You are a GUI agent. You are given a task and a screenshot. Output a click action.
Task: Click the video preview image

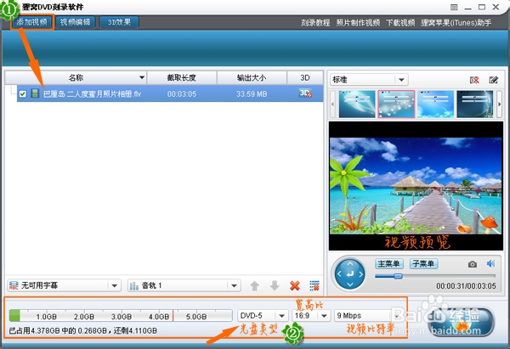point(416,186)
